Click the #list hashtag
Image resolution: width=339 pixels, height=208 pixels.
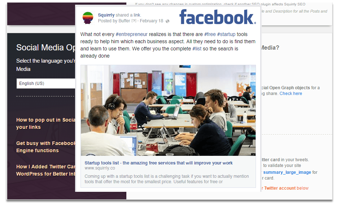197,49
